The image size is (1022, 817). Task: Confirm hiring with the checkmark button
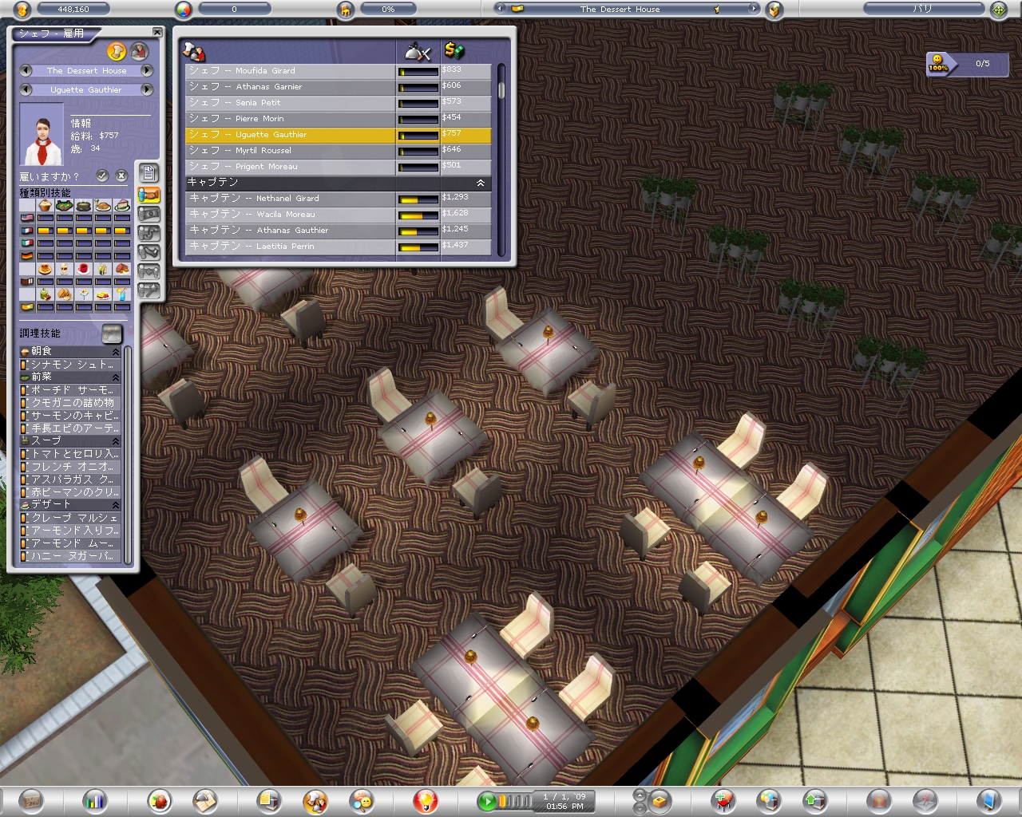point(102,176)
